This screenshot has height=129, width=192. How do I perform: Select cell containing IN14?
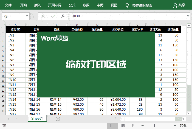[16, 99]
